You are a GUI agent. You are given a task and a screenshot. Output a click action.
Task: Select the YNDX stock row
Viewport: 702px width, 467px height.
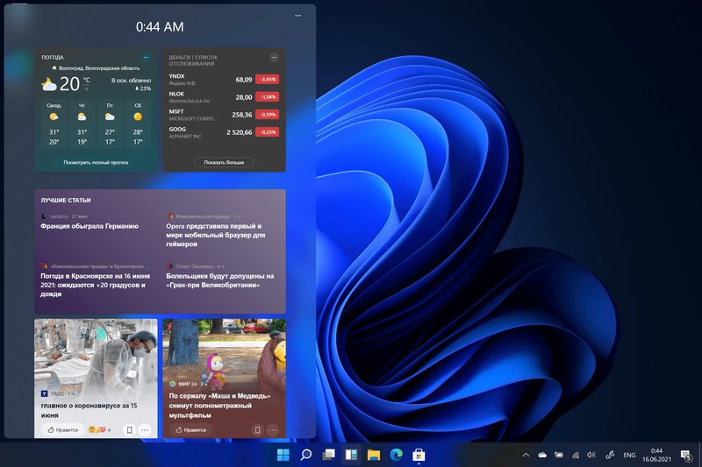[224, 80]
